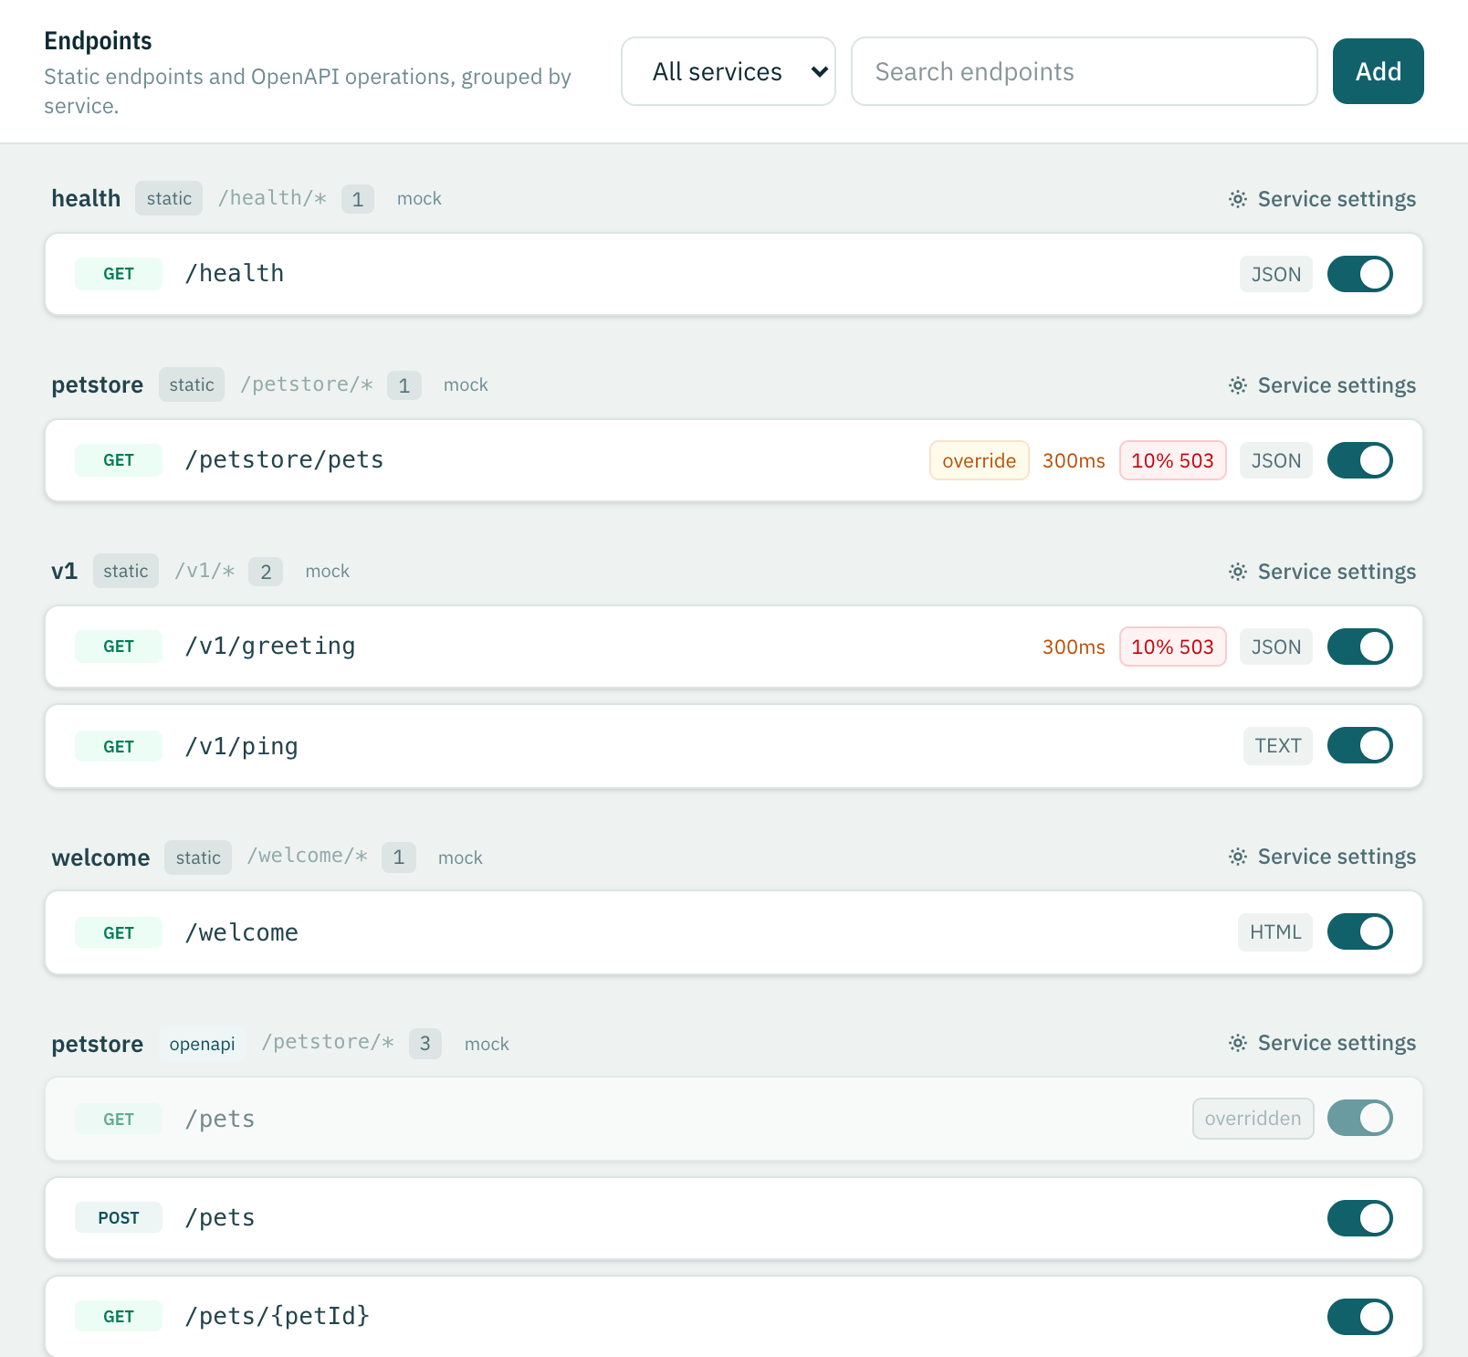1468x1357 pixels.
Task: Click the 10% 503 badge on /v1/greeting
Action: [x=1172, y=647]
